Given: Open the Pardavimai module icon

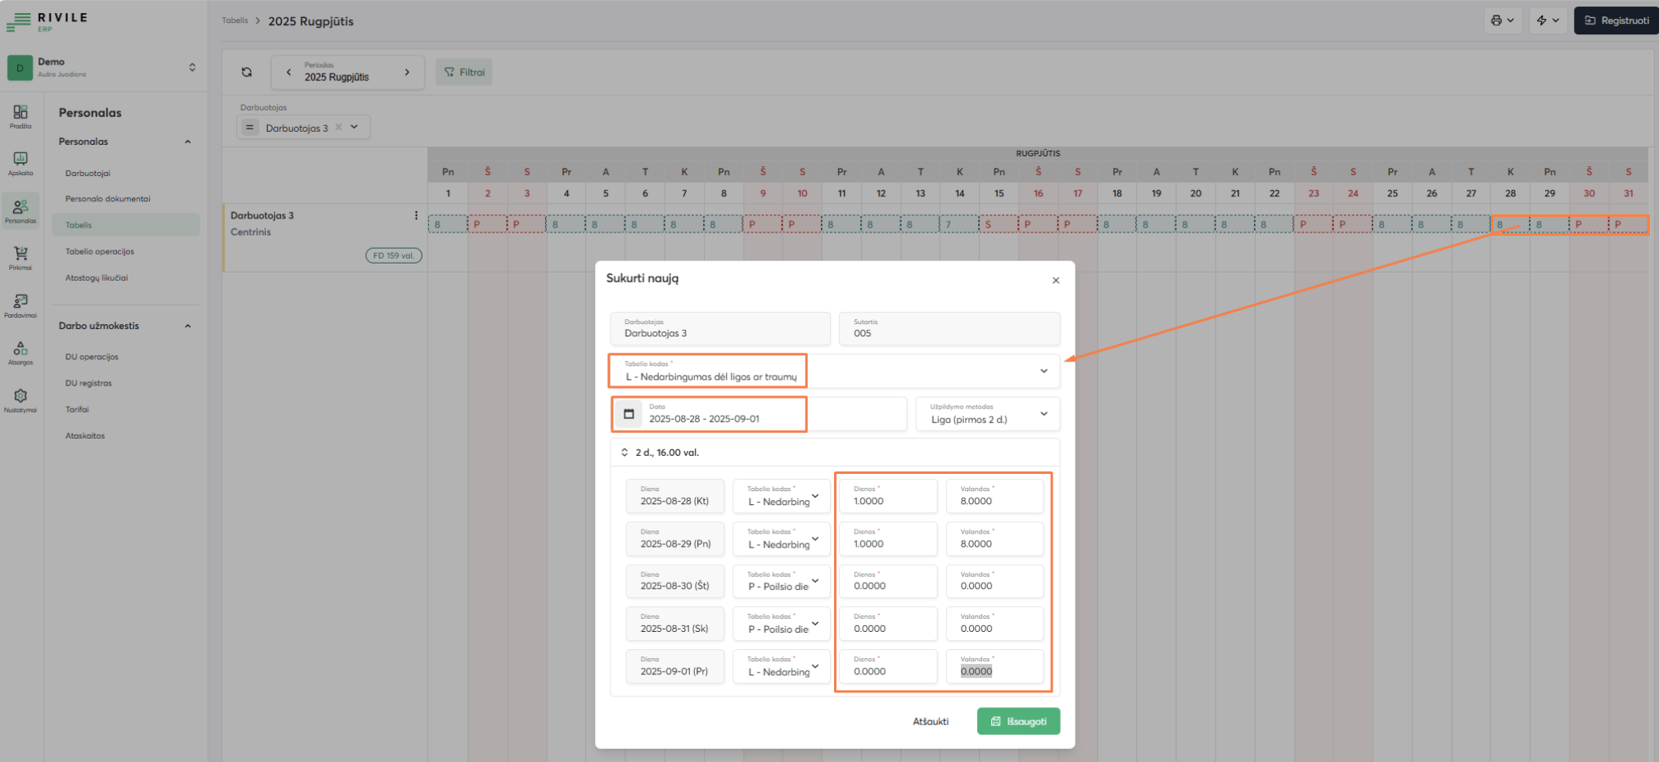Looking at the screenshot, I should 19,303.
